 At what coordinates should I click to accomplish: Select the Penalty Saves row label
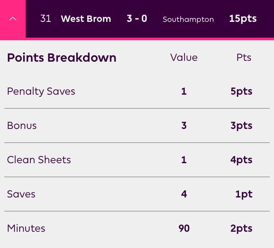(x=41, y=91)
